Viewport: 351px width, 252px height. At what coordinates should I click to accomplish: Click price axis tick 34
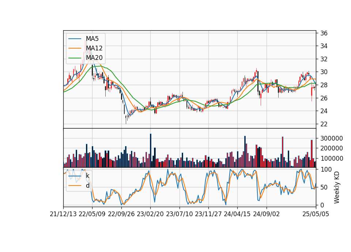point(324,46)
